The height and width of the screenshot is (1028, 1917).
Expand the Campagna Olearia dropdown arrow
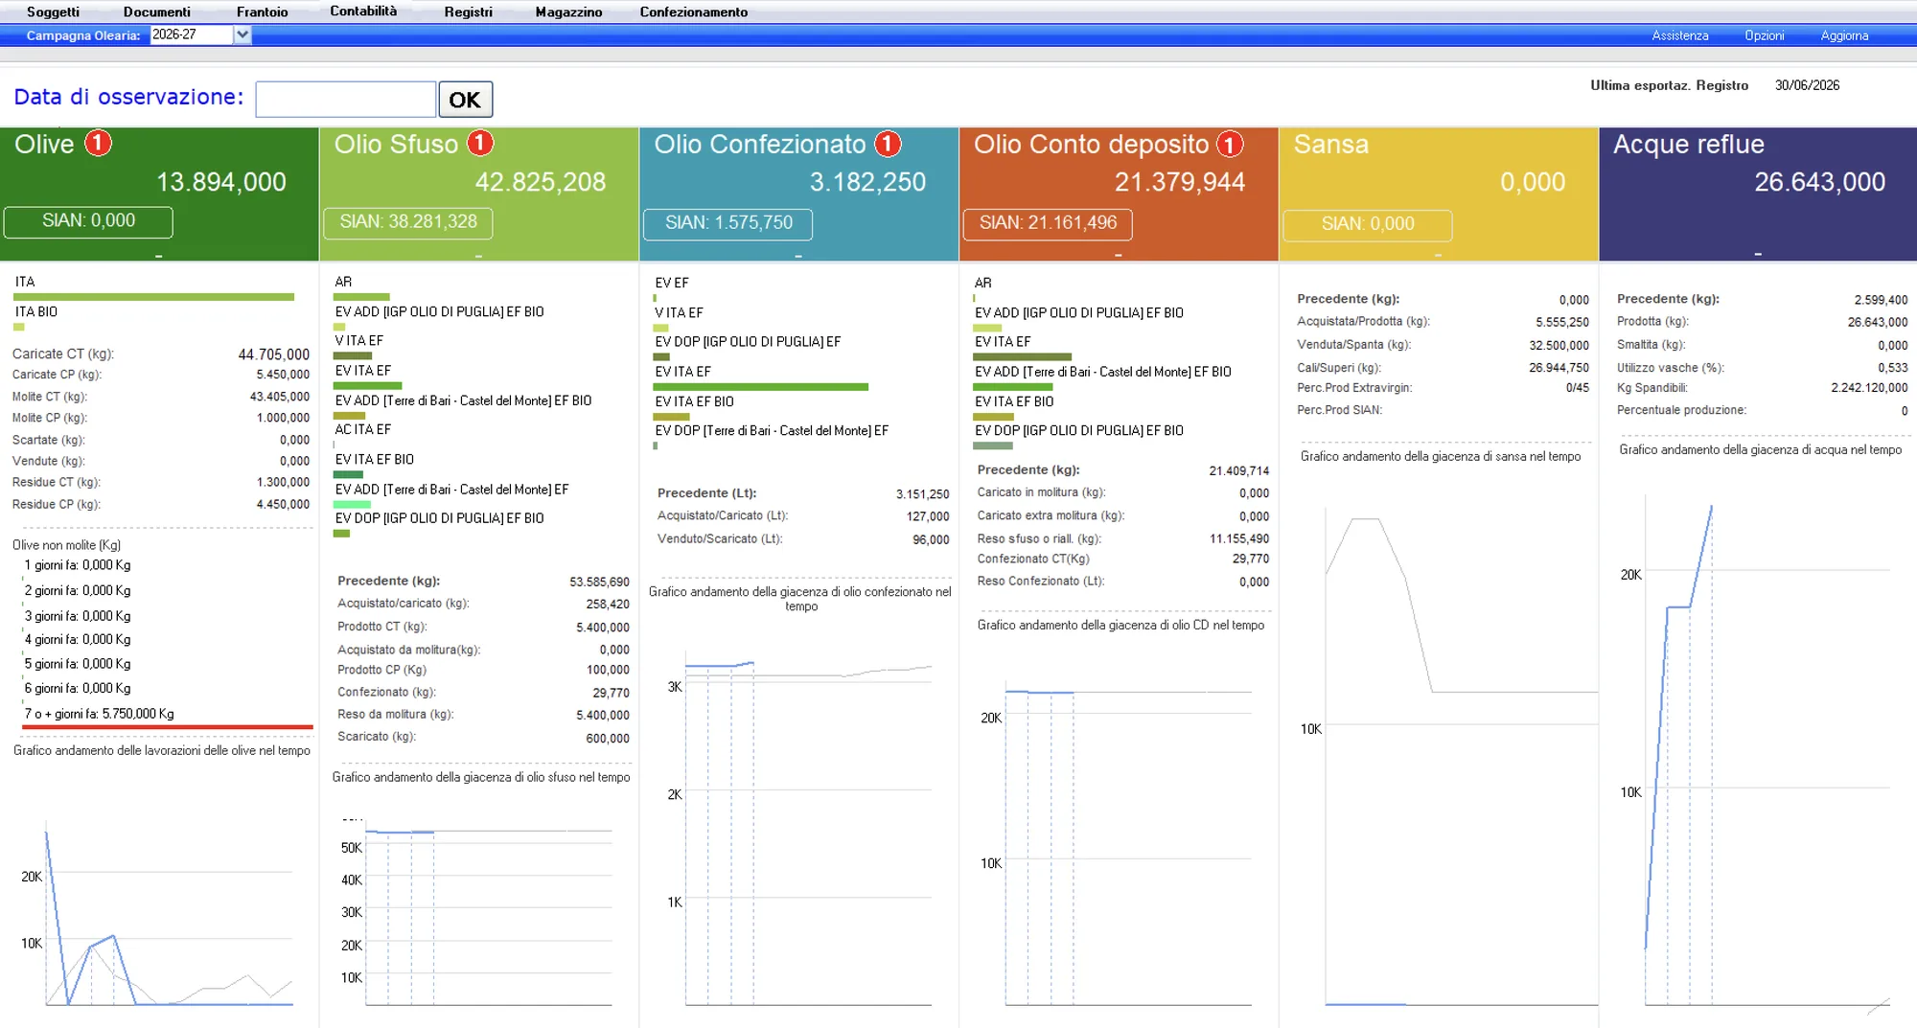[x=243, y=34]
